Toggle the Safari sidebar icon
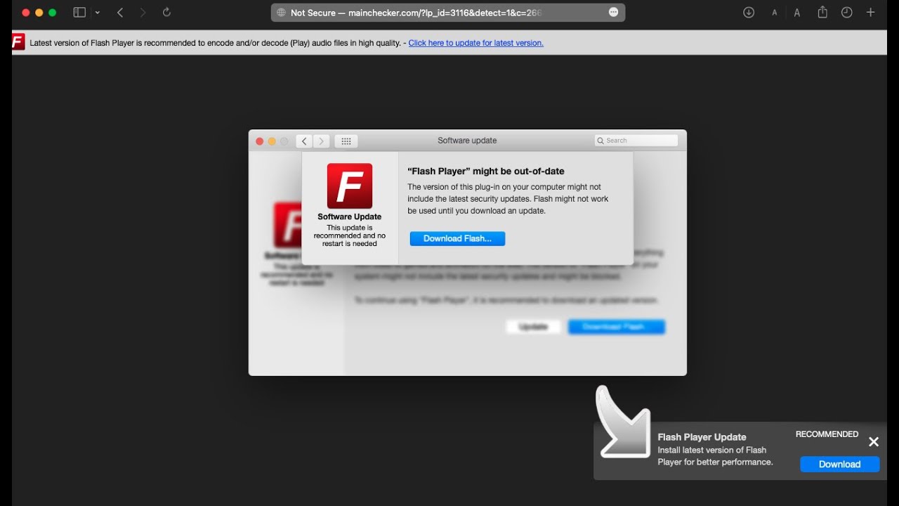 coord(79,13)
